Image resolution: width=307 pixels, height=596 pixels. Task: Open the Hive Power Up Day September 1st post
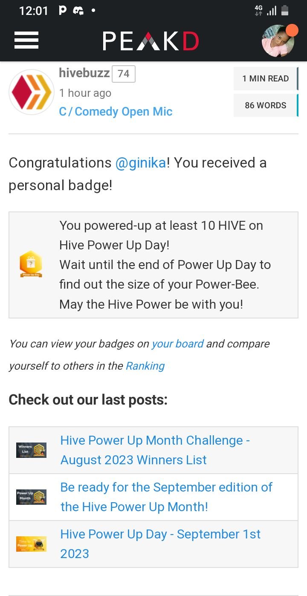160,544
